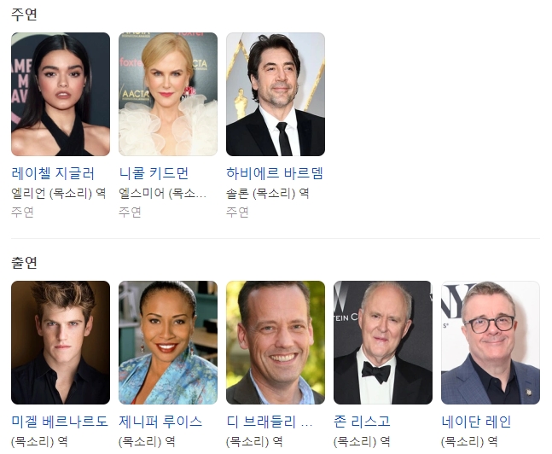Click the 레이첼 지글러 name link
This screenshot has width=552, height=454.
[x=53, y=173]
